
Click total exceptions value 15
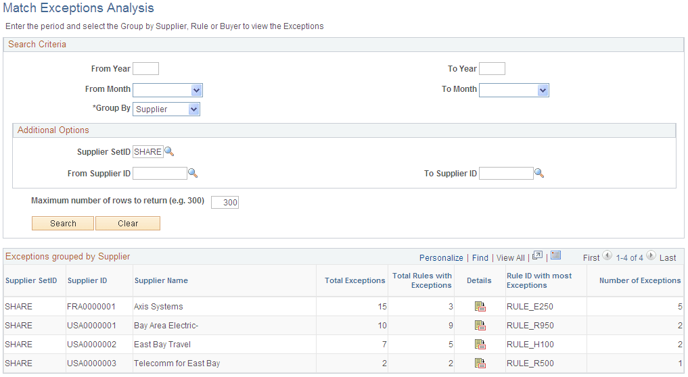(382, 307)
